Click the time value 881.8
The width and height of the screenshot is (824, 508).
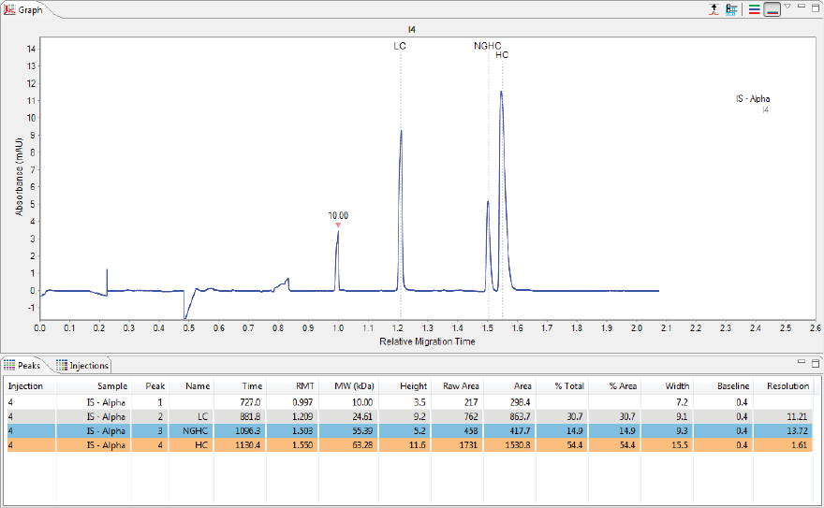[x=250, y=416]
